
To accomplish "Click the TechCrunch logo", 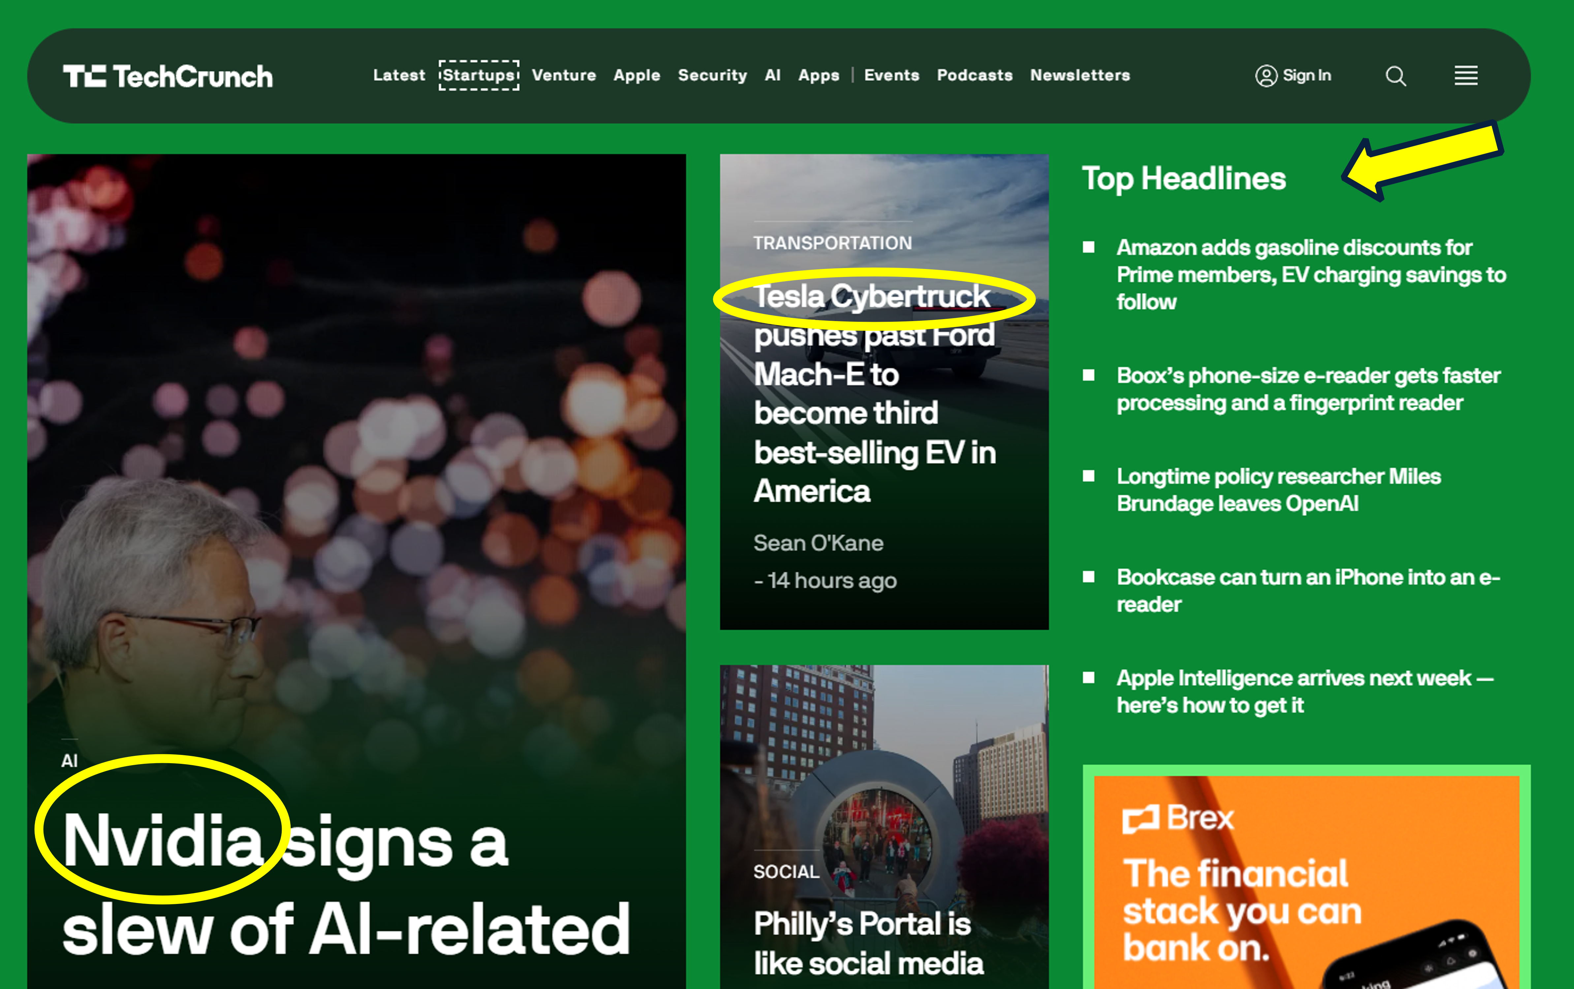I will point(167,76).
